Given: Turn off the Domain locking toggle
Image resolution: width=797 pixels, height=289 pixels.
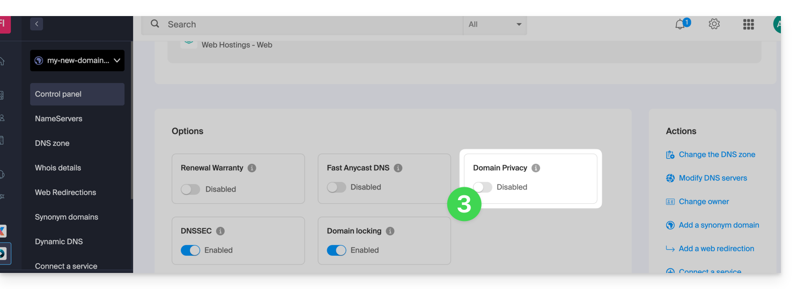Looking at the screenshot, I should pos(336,250).
